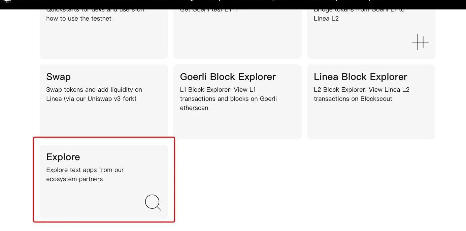This screenshot has width=466, height=231.
Task: Open the Get Goerli test ETH card
Action: [x=237, y=34]
